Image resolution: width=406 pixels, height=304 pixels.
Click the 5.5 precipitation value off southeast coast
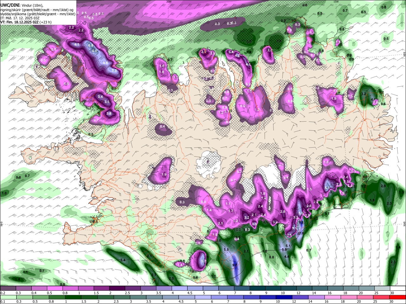click(284, 250)
